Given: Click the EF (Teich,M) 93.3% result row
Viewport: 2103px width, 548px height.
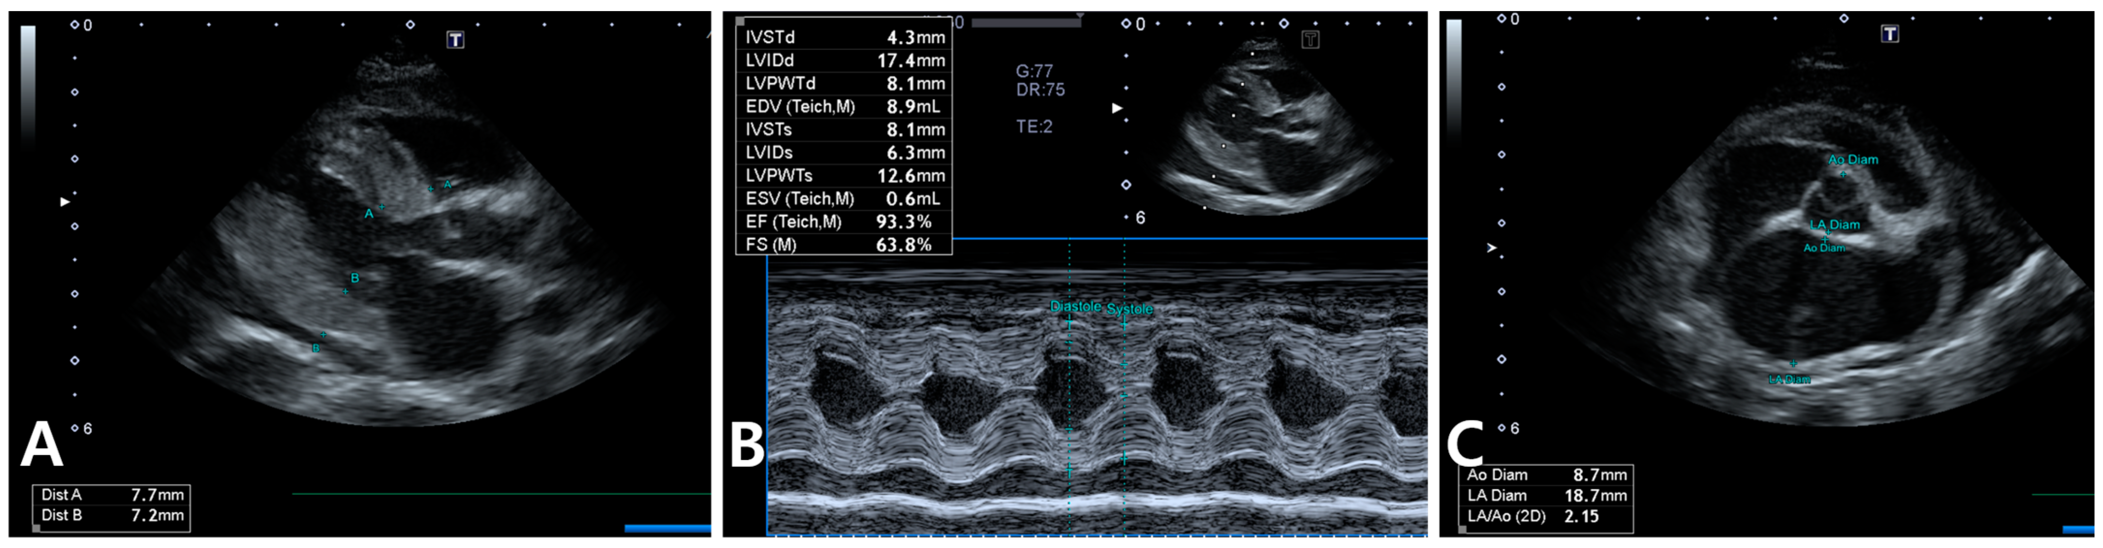Looking at the screenshot, I should pyautogui.click(x=843, y=221).
